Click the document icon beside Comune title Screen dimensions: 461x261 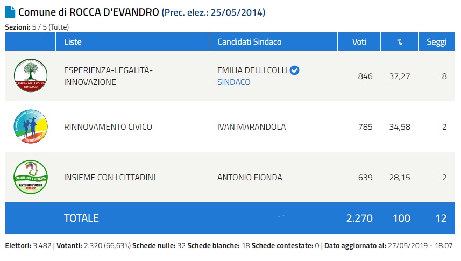10,12
